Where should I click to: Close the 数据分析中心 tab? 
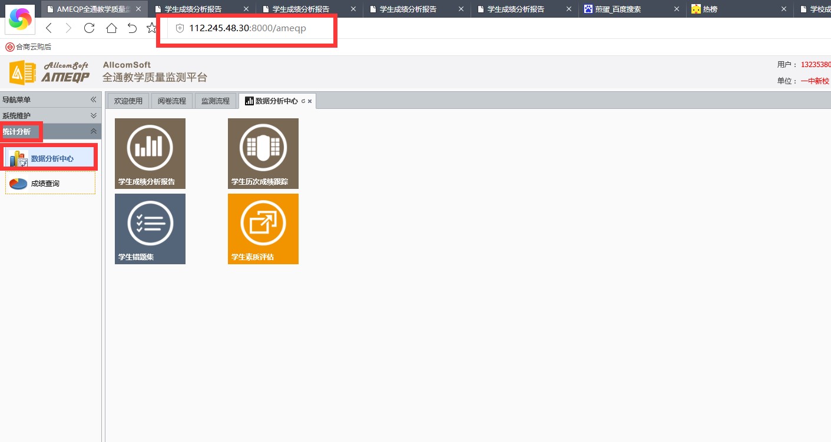coord(310,101)
